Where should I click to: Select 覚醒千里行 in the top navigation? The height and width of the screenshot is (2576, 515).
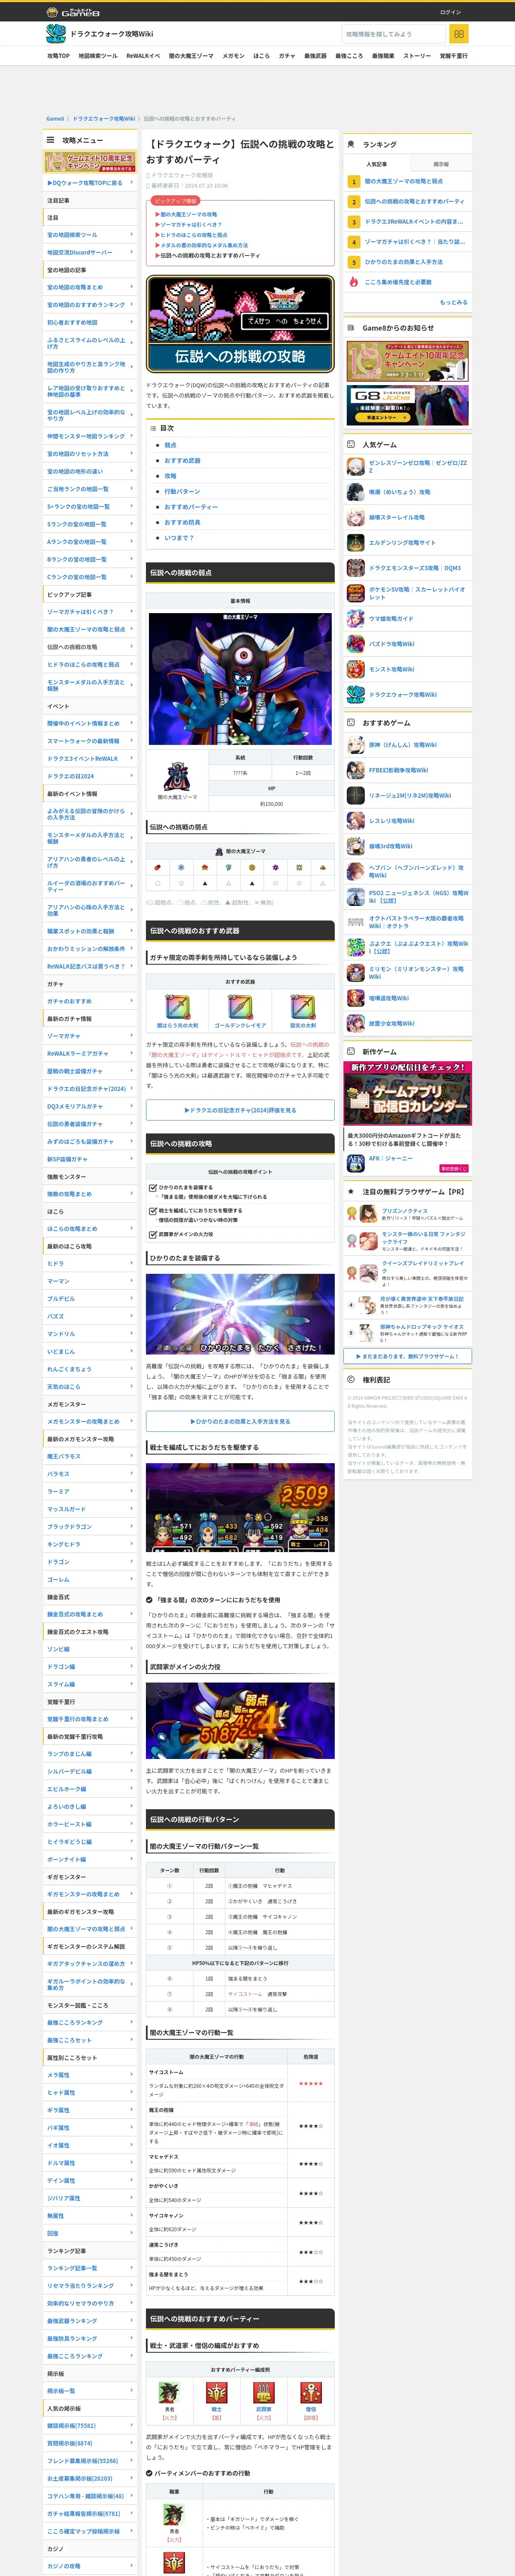click(x=453, y=56)
